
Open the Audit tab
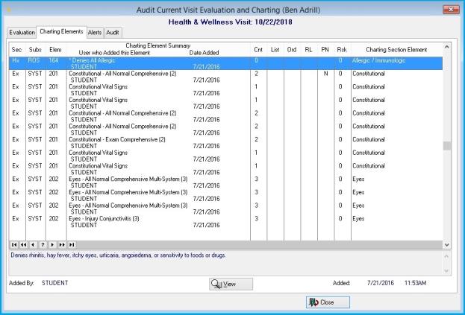point(113,32)
